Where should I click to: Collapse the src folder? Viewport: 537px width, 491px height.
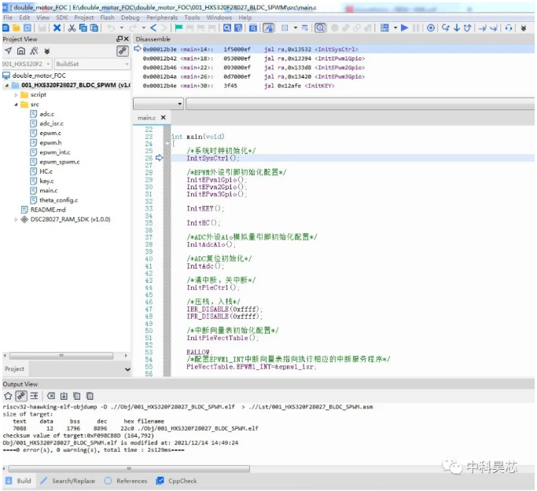tap(16, 104)
